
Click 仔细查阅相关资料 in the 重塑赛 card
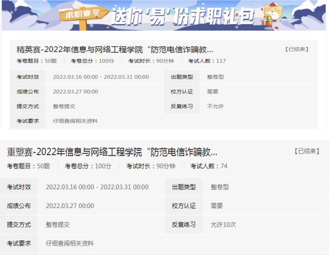[70, 243]
